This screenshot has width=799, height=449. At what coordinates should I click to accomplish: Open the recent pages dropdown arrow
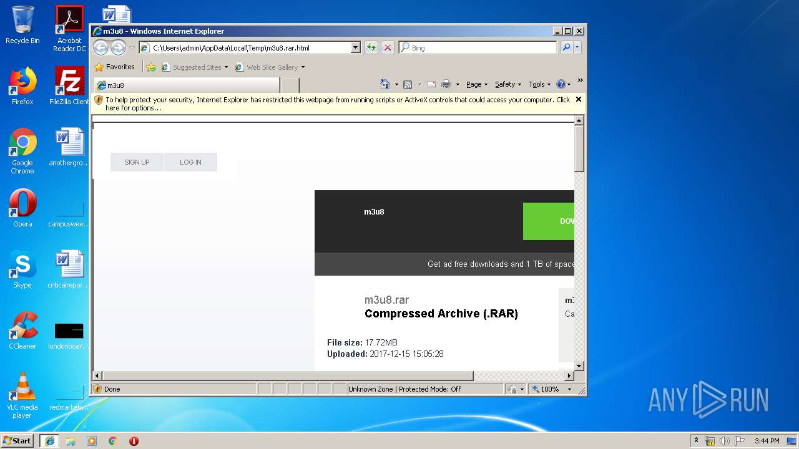click(132, 48)
